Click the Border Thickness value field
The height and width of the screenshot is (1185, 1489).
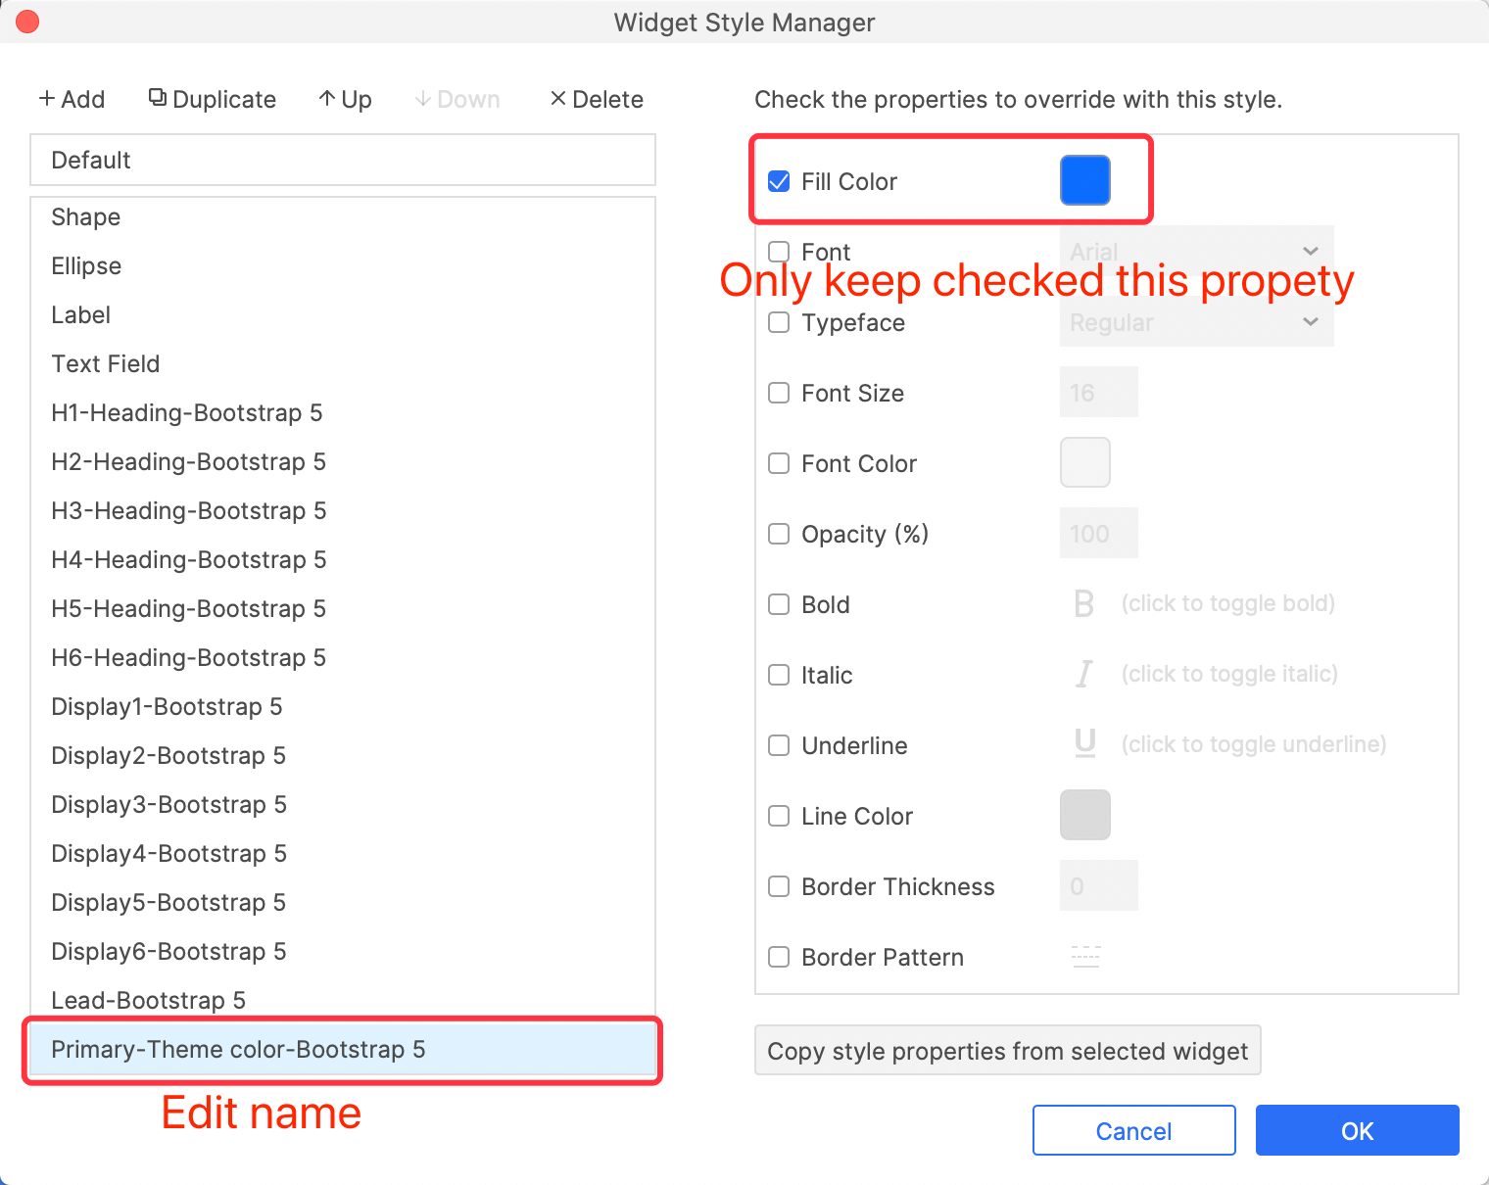click(1098, 886)
